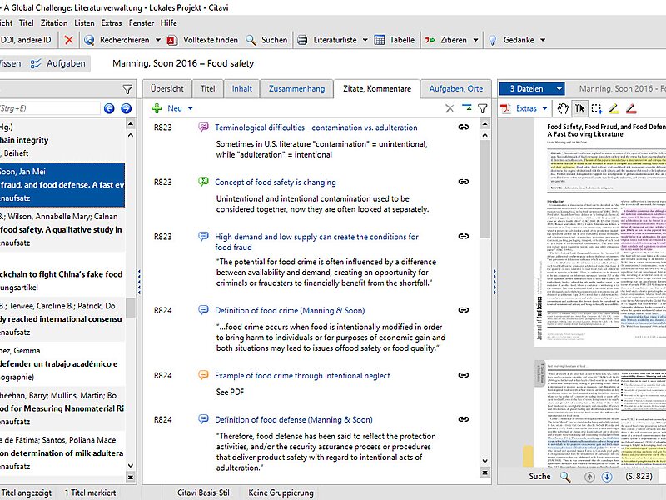
Task: Open the Tabelle table view
Action: (394, 40)
